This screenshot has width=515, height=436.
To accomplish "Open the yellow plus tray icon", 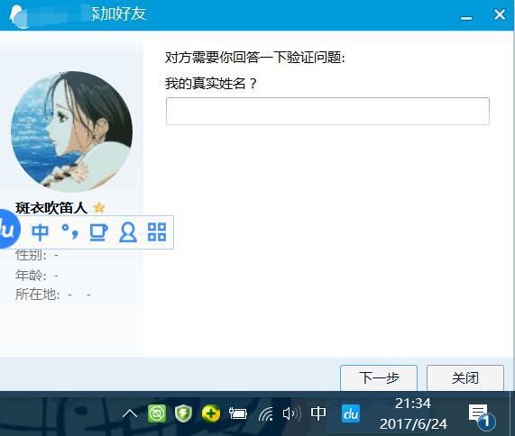I will (x=211, y=413).
